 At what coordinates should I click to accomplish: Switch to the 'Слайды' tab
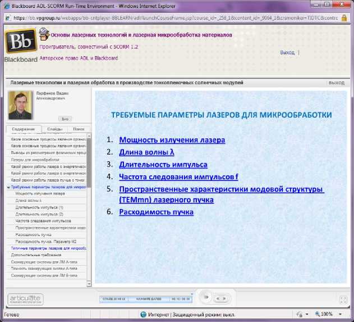[x=54, y=129]
